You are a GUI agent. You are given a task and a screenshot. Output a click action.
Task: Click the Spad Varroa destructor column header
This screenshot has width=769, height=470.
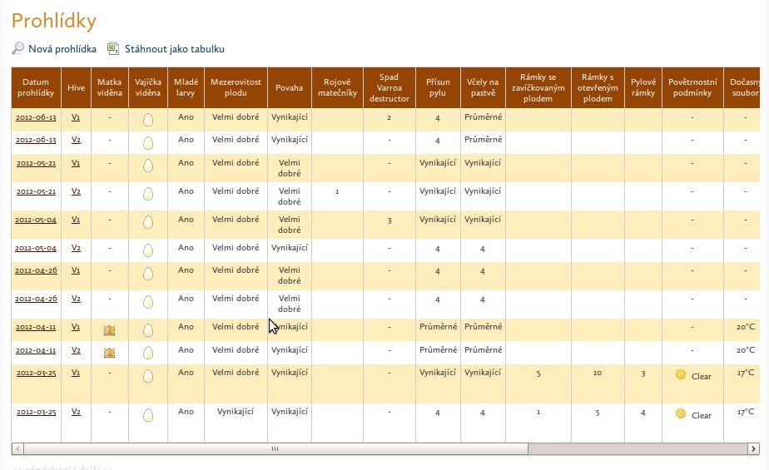coord(389,87)
